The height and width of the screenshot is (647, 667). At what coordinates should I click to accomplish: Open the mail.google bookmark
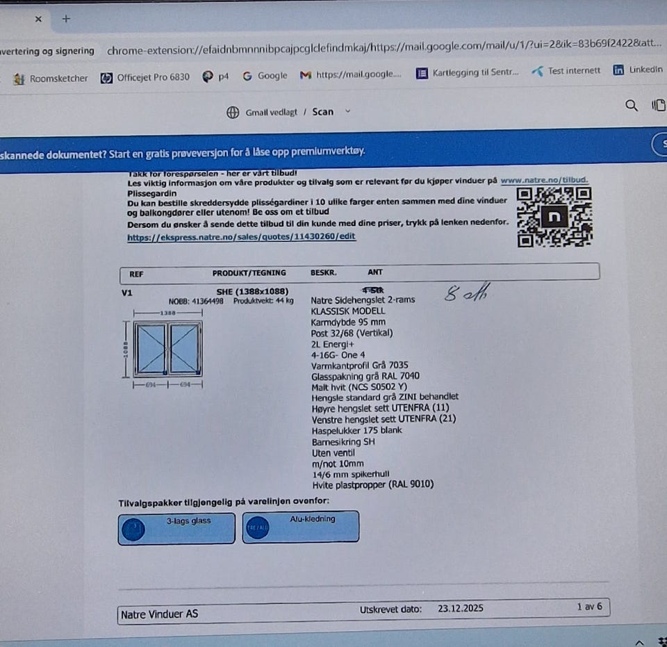(350, 74)
